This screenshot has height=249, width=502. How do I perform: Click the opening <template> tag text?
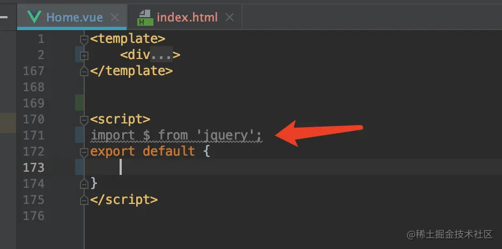click(128, 39)
